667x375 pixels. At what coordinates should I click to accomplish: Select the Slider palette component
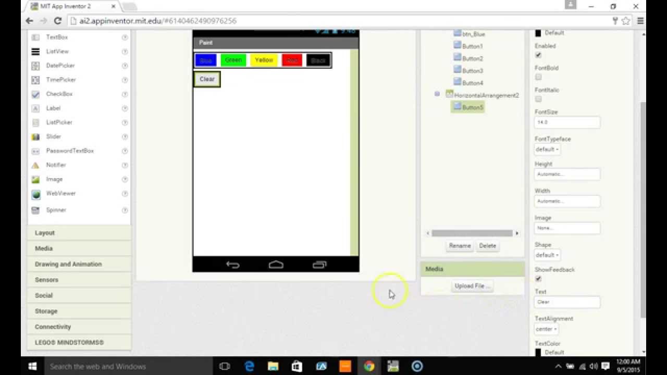53,136
